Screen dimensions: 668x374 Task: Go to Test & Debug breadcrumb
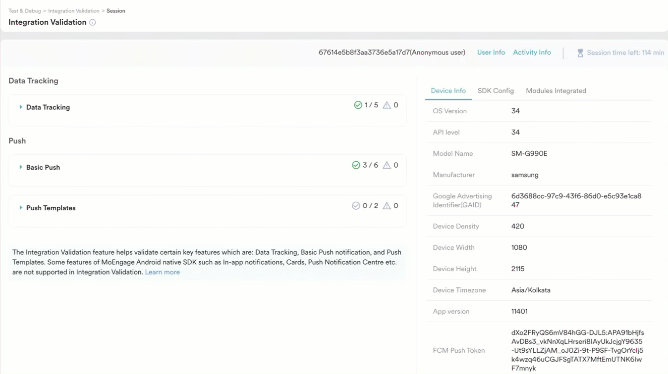tap(25, 11)
